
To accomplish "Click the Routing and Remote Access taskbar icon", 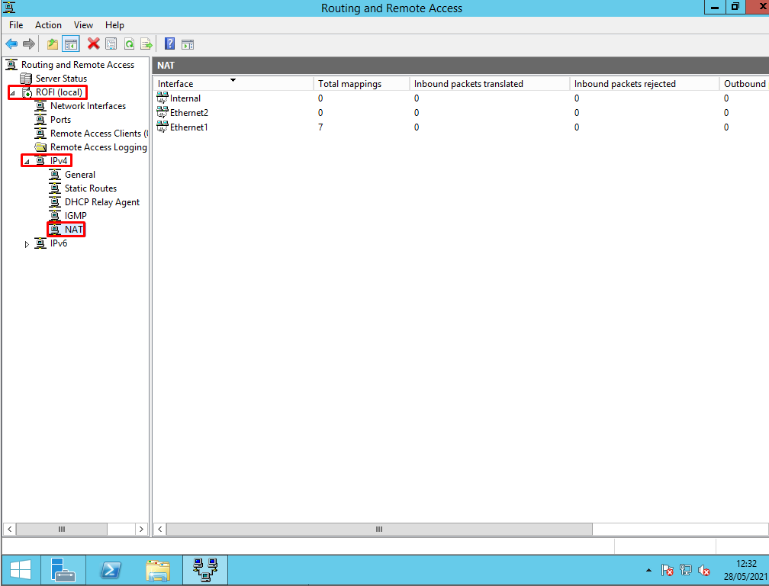I will pyautogui.click(x=205, y=570).
